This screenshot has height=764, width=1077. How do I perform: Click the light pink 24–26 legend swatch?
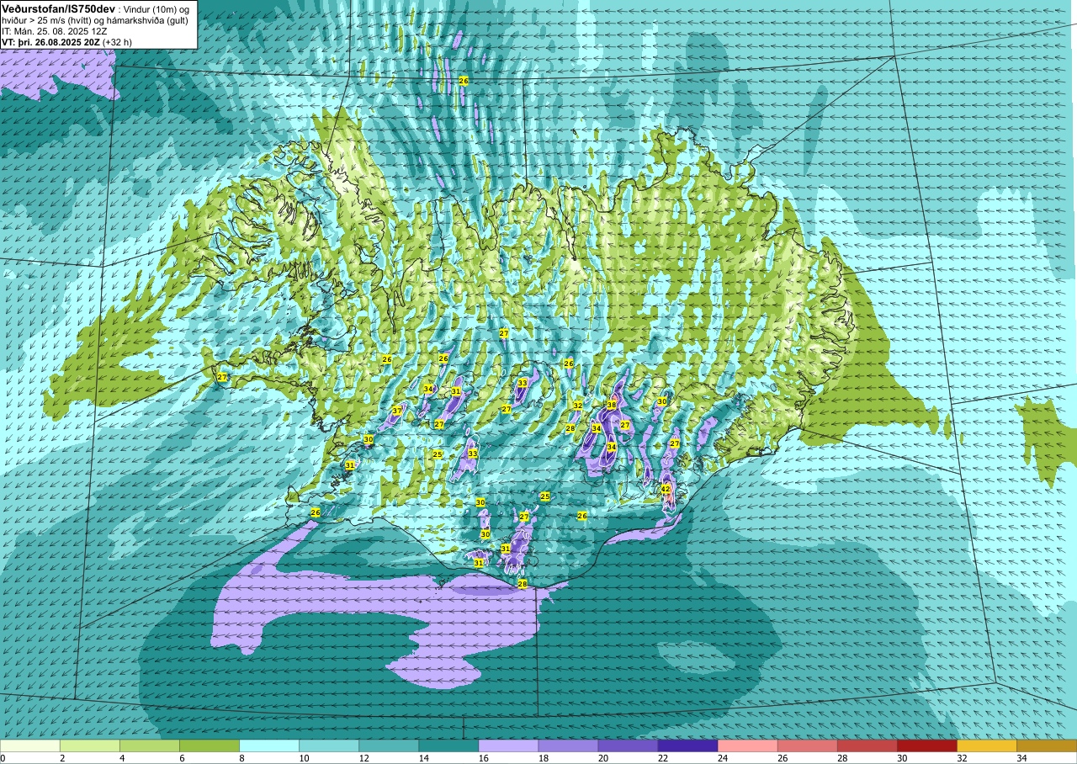[747, 745]
